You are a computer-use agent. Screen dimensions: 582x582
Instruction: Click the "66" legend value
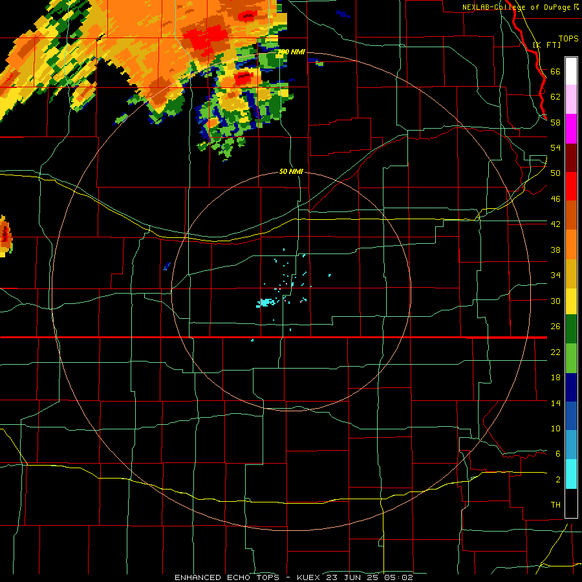point(555,71)
